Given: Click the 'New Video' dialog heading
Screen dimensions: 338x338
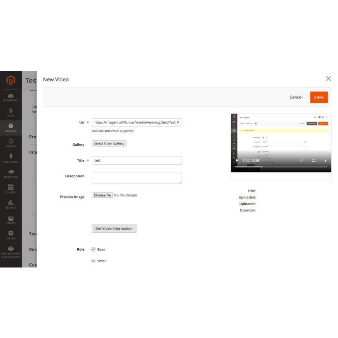Looking at the screenshot, I should click(56, 79).
